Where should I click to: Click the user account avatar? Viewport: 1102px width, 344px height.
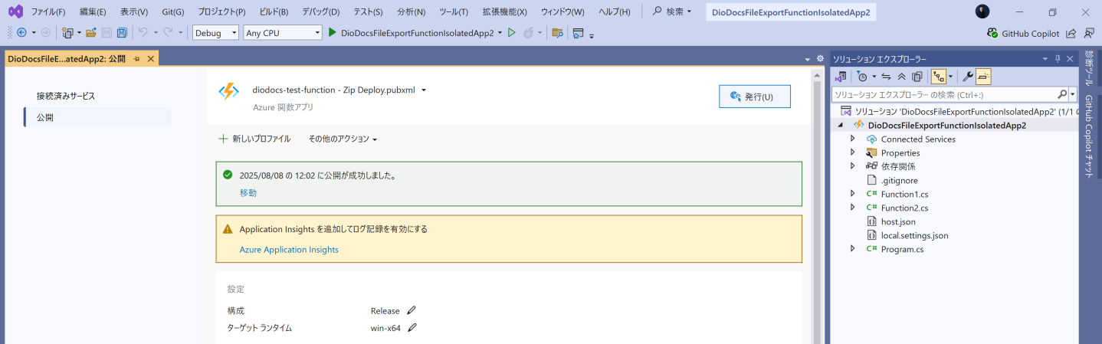click(x=982, y=11)
